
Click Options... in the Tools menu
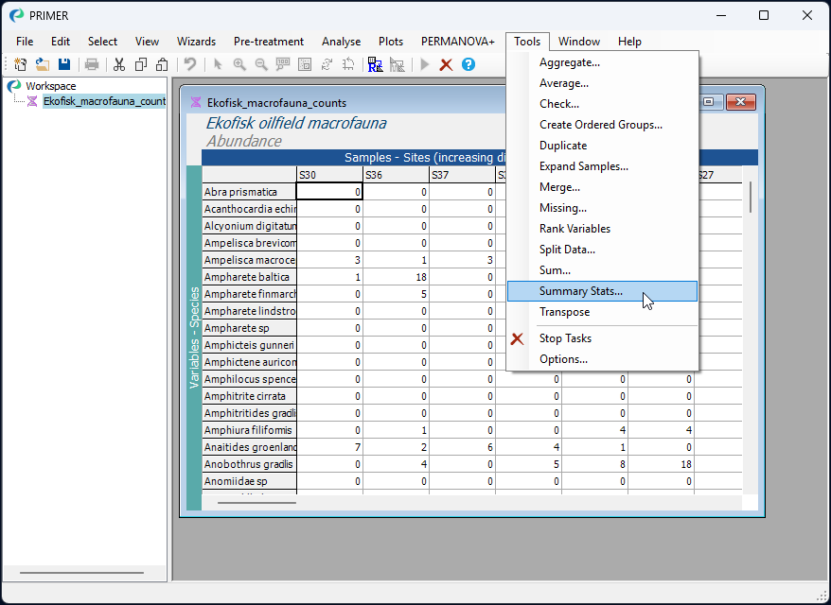coord(563,359)
